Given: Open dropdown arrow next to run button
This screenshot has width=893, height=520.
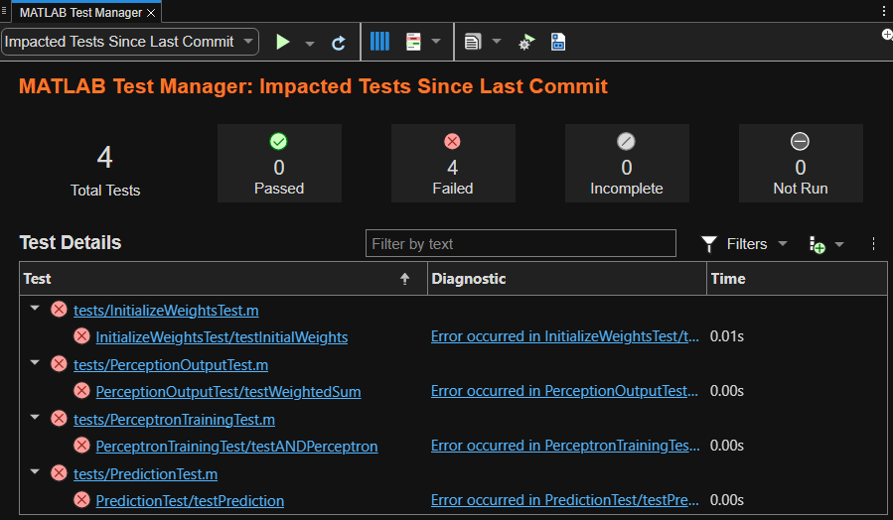Looking at the screenshot, I should [310, 43].
